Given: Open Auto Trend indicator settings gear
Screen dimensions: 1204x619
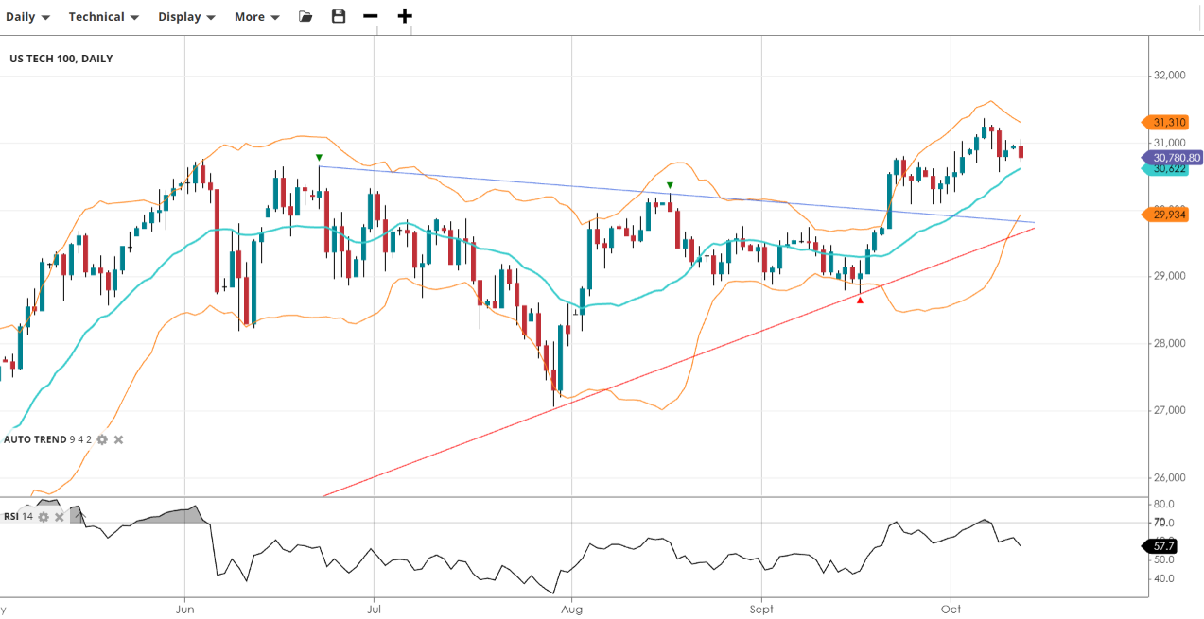Looking at the screenshot, I should [102, 439].
